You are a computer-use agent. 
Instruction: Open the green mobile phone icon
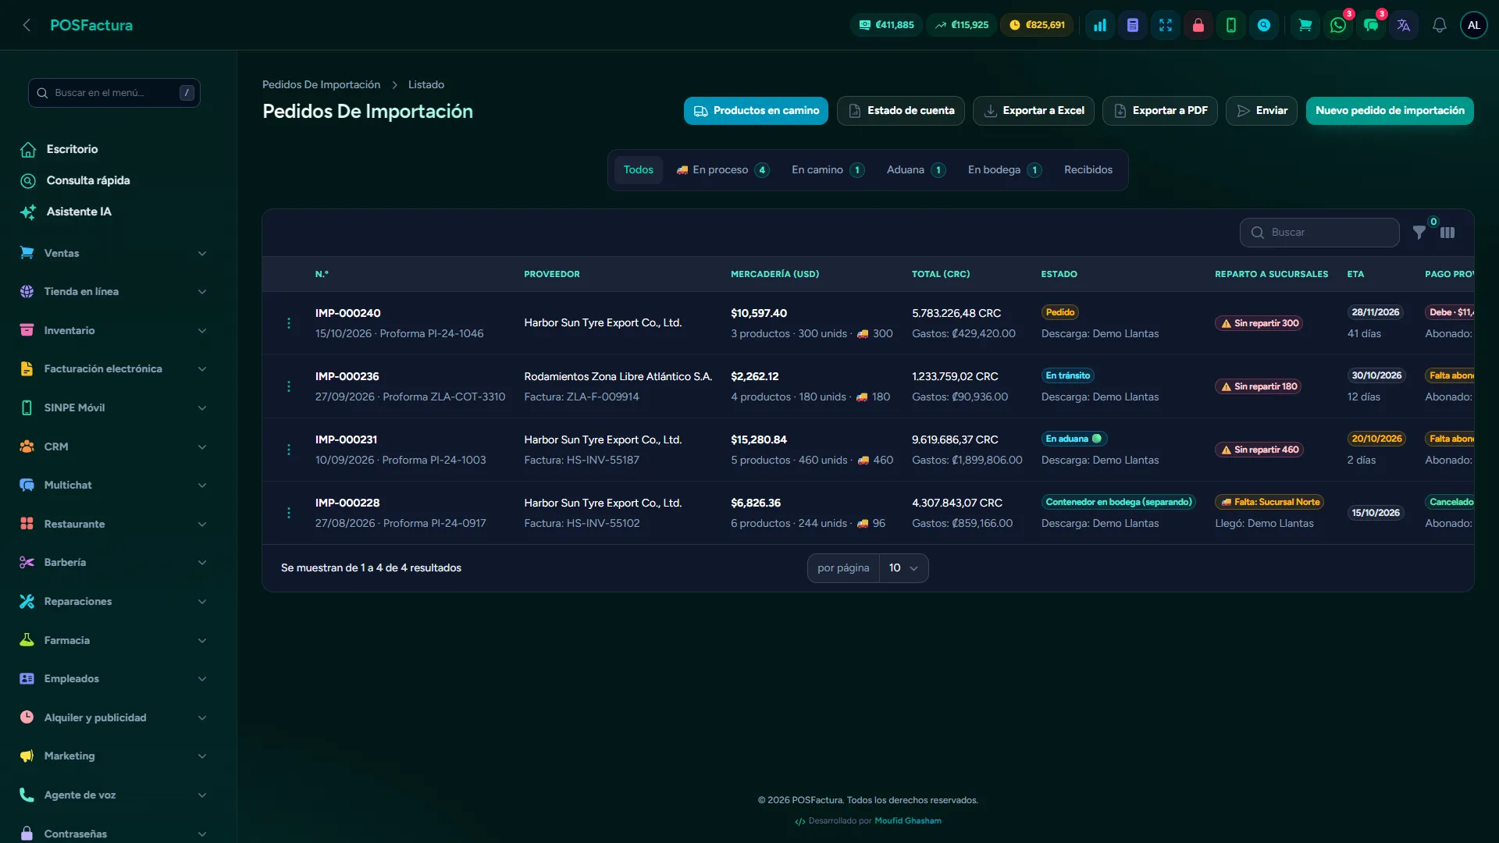coord(1231,25)
